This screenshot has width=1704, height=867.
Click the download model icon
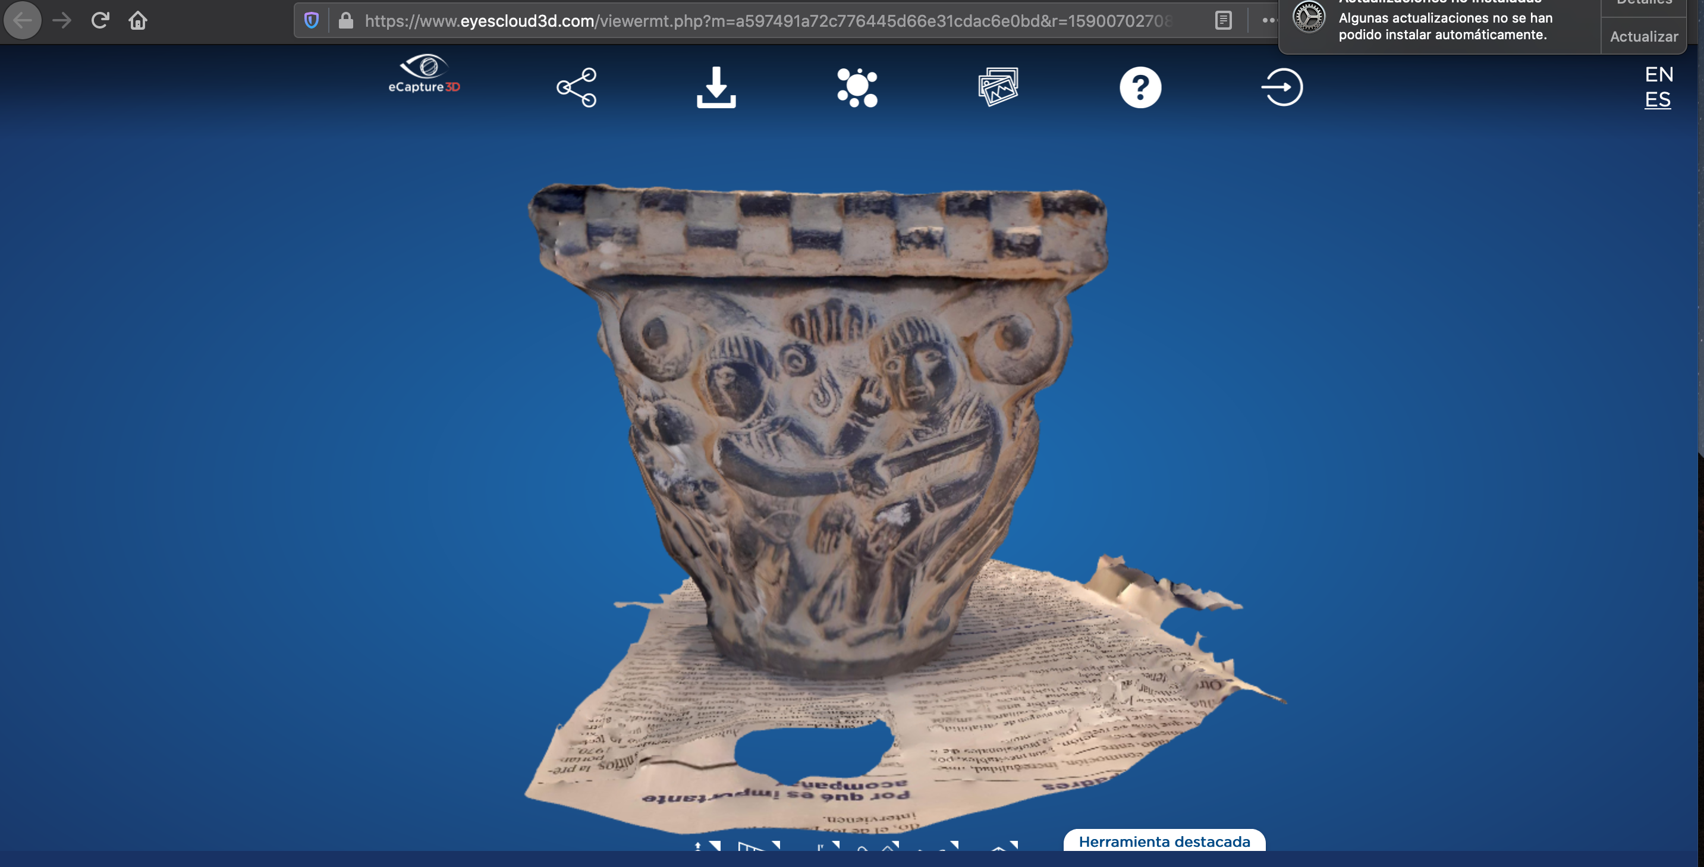[x=716, y=87]
